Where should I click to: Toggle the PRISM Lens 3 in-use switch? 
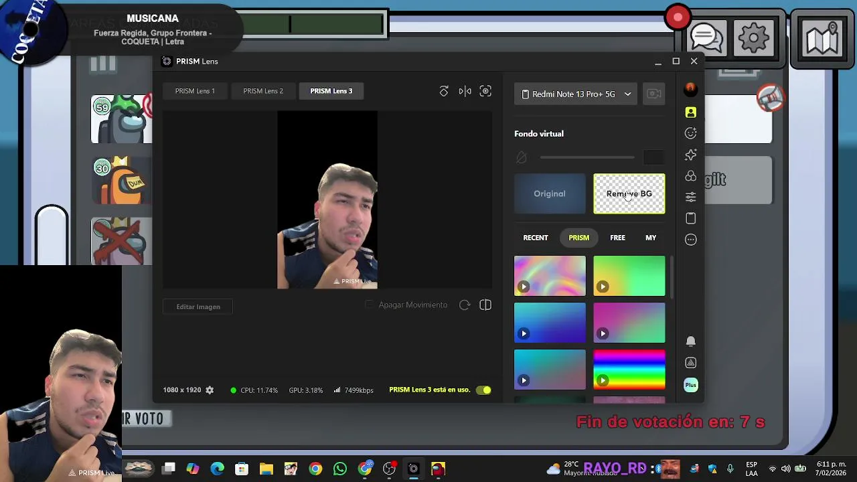pos(483,390)
